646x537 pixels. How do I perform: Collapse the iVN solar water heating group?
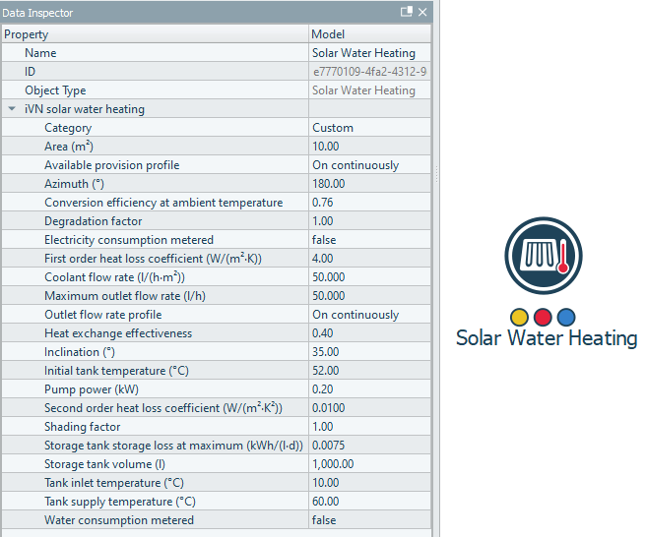tap(12, 109)
